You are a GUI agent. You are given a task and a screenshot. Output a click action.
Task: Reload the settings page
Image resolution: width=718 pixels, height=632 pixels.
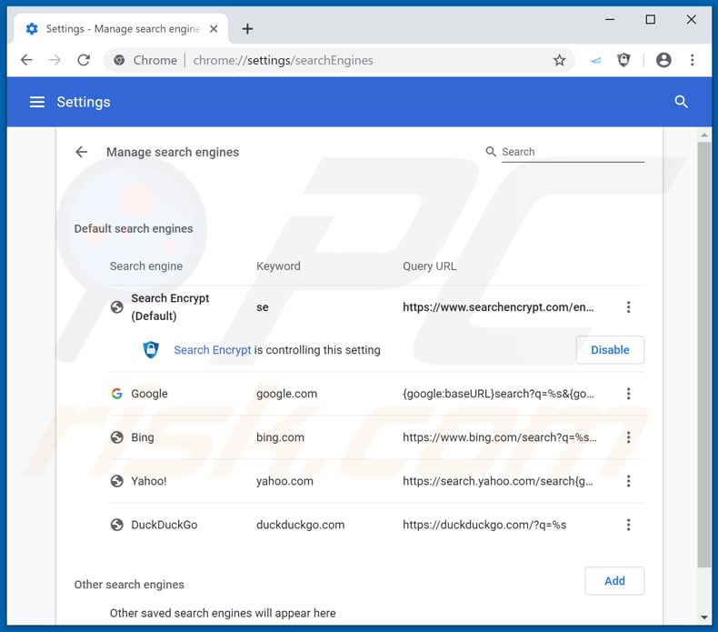coord(84,60)
